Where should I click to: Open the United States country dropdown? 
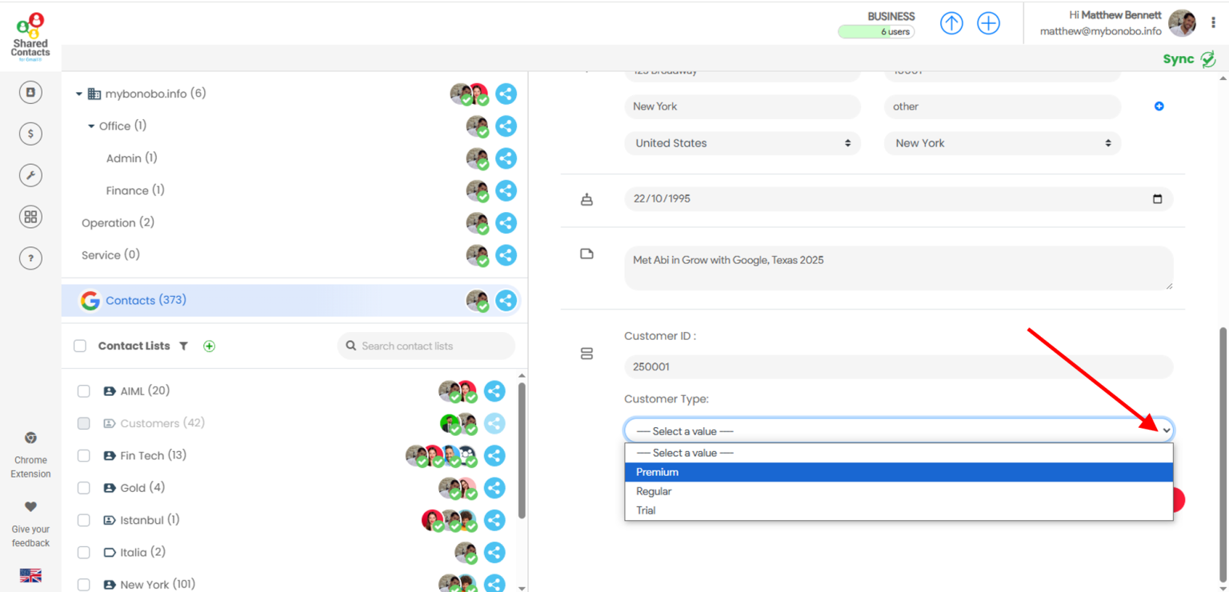click(x=743, y=143)
